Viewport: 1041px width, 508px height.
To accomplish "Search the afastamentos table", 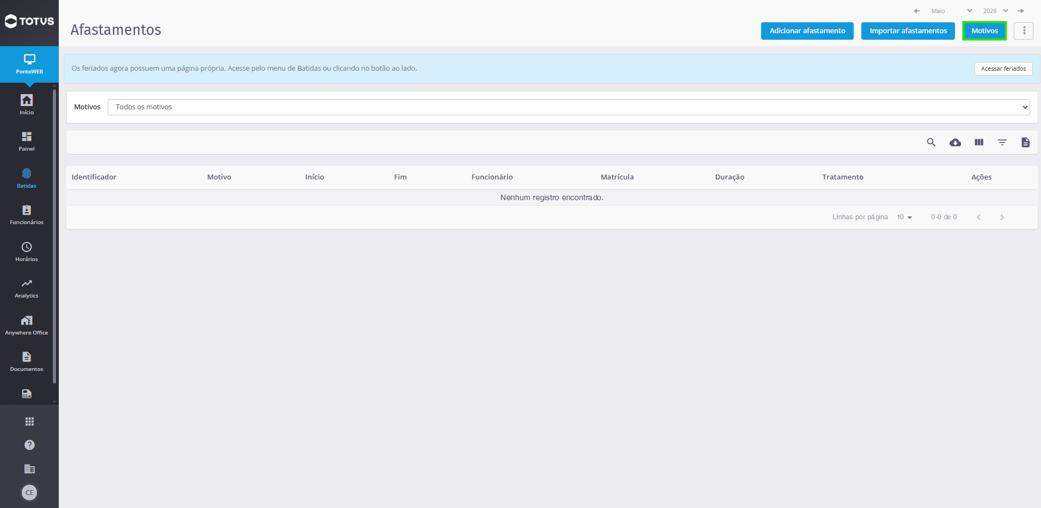I will point(931,143).
